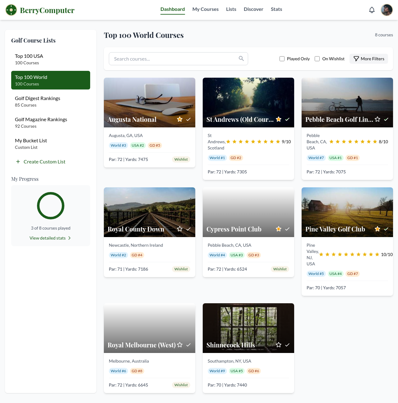The height and width of the screenshot is (403, 398).
Task: Click the BerryComputer logo icon
Action: pyautogui.click(x=11, y=10)
